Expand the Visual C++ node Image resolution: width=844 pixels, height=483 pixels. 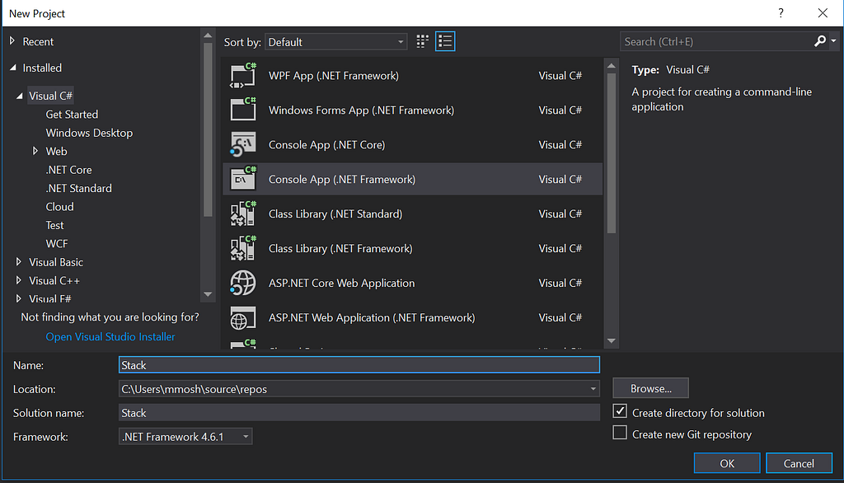tap(19, 280)
